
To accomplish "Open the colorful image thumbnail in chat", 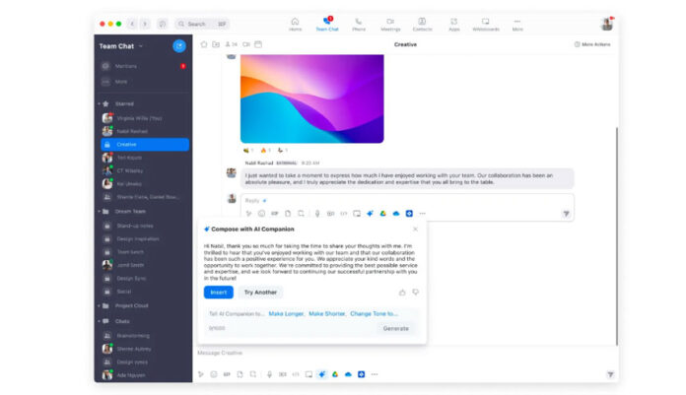I will (x=311, y=98).
